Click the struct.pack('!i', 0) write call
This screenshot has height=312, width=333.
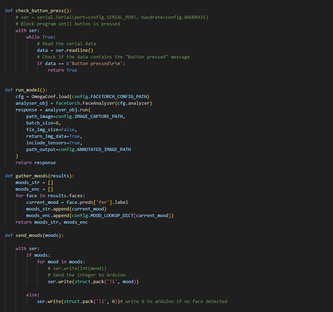pyautogui.click(x=78, y=301)
